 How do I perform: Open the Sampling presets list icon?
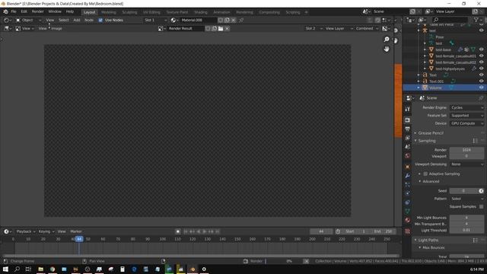pyautogui.click(x=475, y=141)
